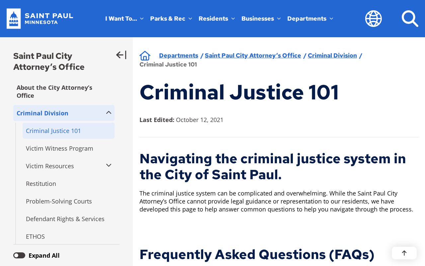Click the Criminal Division sidebar link

(42, 113)
